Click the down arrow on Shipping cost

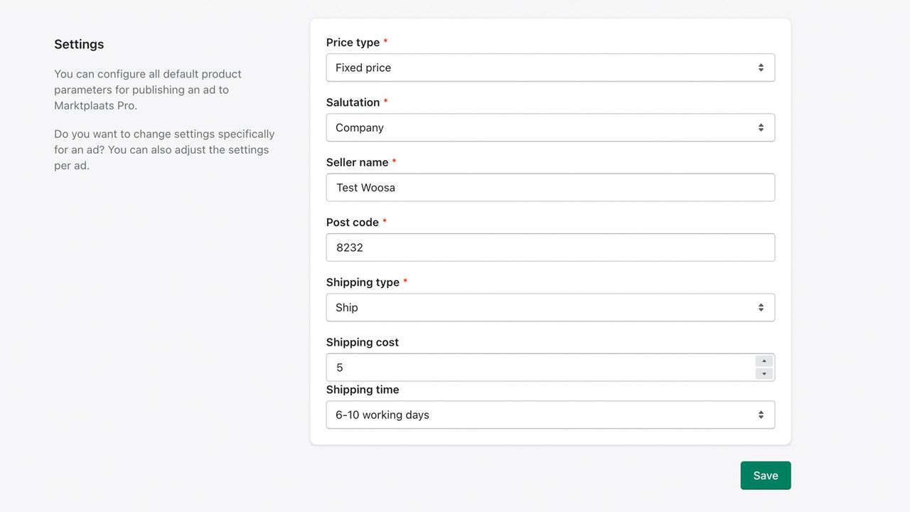pos(764,373)
